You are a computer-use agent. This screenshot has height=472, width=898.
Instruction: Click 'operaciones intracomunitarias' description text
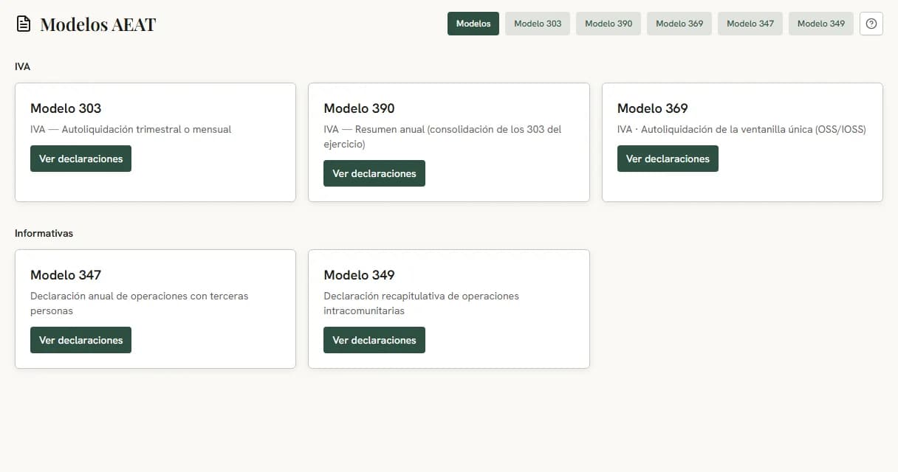[x=422, y=303]
